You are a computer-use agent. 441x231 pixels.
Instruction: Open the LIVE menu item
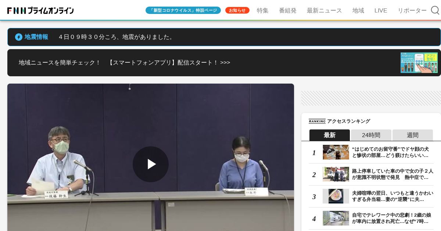pyautogui.click(x=381, y=11)
